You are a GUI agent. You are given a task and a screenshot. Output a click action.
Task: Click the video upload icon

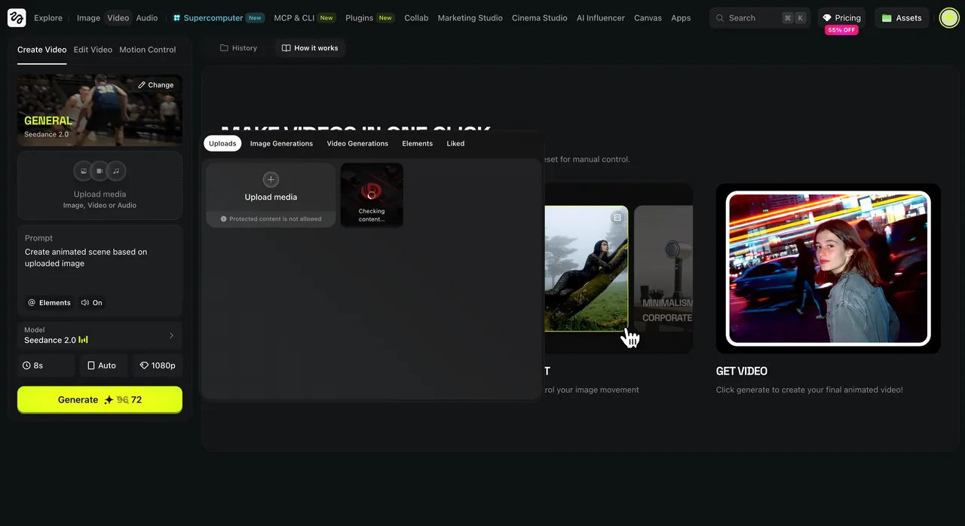pos(100,171)
